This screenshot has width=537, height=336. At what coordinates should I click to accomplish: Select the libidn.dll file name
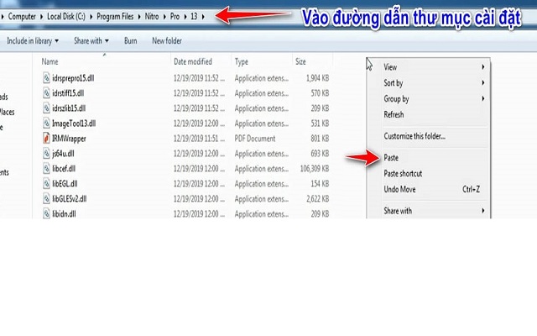64,213
